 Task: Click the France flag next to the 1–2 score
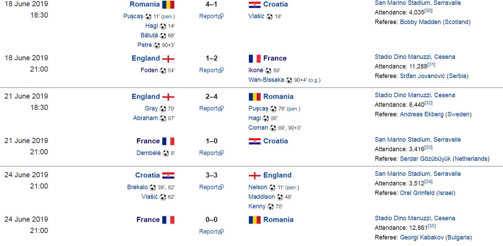(255, 58)
